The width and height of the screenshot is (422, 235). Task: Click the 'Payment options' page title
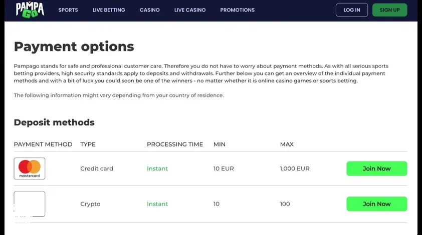[74, 46]
